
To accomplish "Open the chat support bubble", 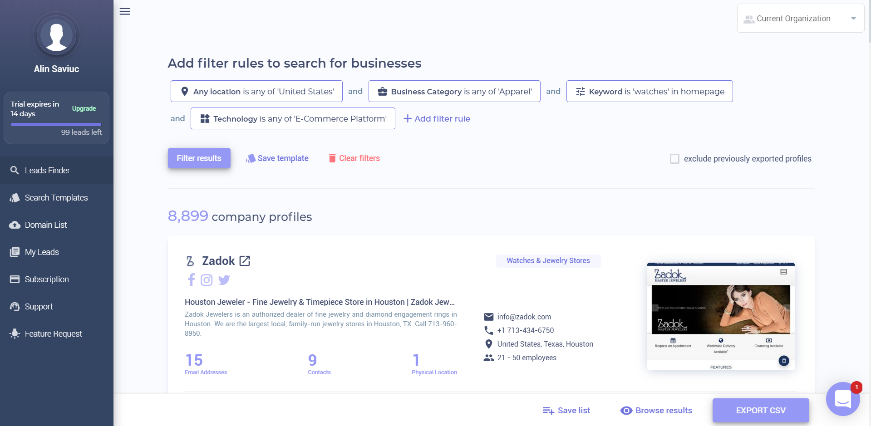I will point(843,399).
